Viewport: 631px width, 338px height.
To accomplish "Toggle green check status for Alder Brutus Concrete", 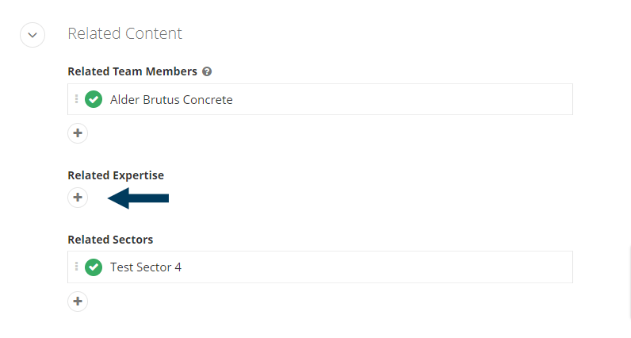I will tap(94, 99).
